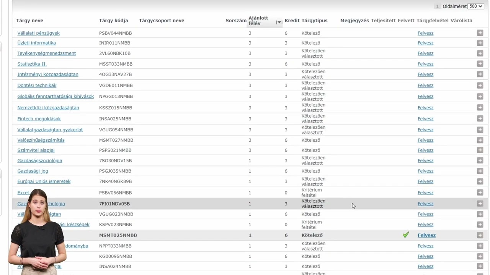Open plus menu for INSA024NMBB row
The image size is (490, 275).
[480, 266]
